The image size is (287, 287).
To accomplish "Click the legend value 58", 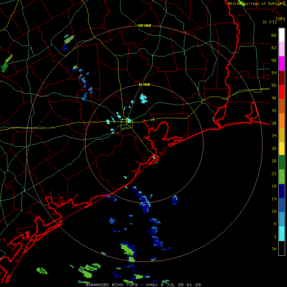I will click(x=274, y=60).
